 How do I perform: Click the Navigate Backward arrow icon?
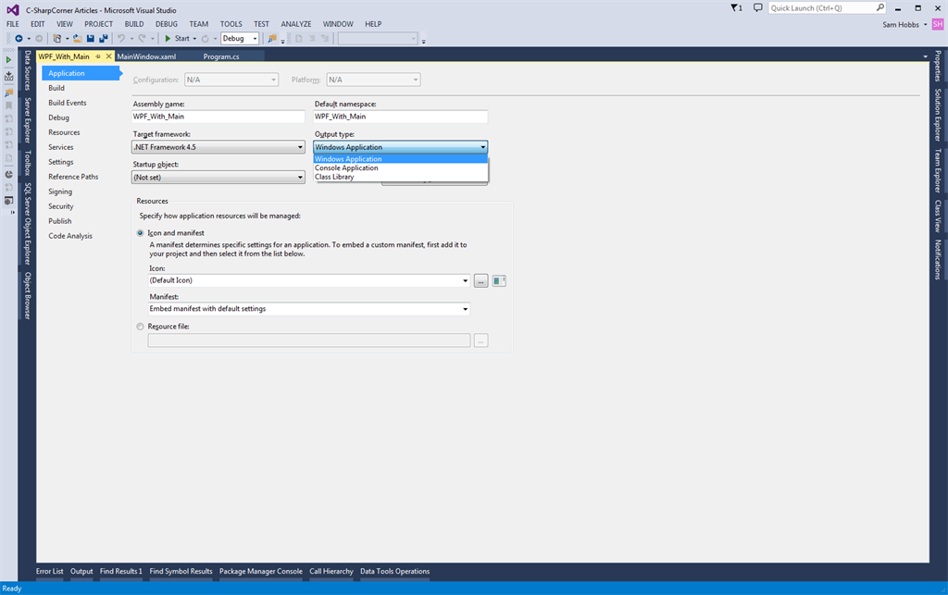click(19, 39)
